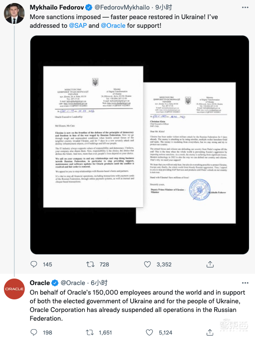Open the 6小时 timestamp of Oracle's tweet
Viewport: 255px width, 338px height.
tap(99, 283)
